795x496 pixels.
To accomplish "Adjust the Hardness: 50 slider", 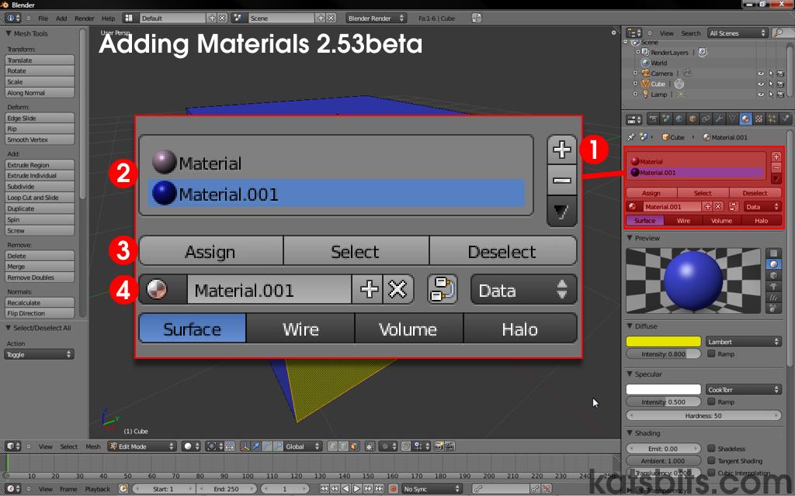I will click(x=703, y=415).
